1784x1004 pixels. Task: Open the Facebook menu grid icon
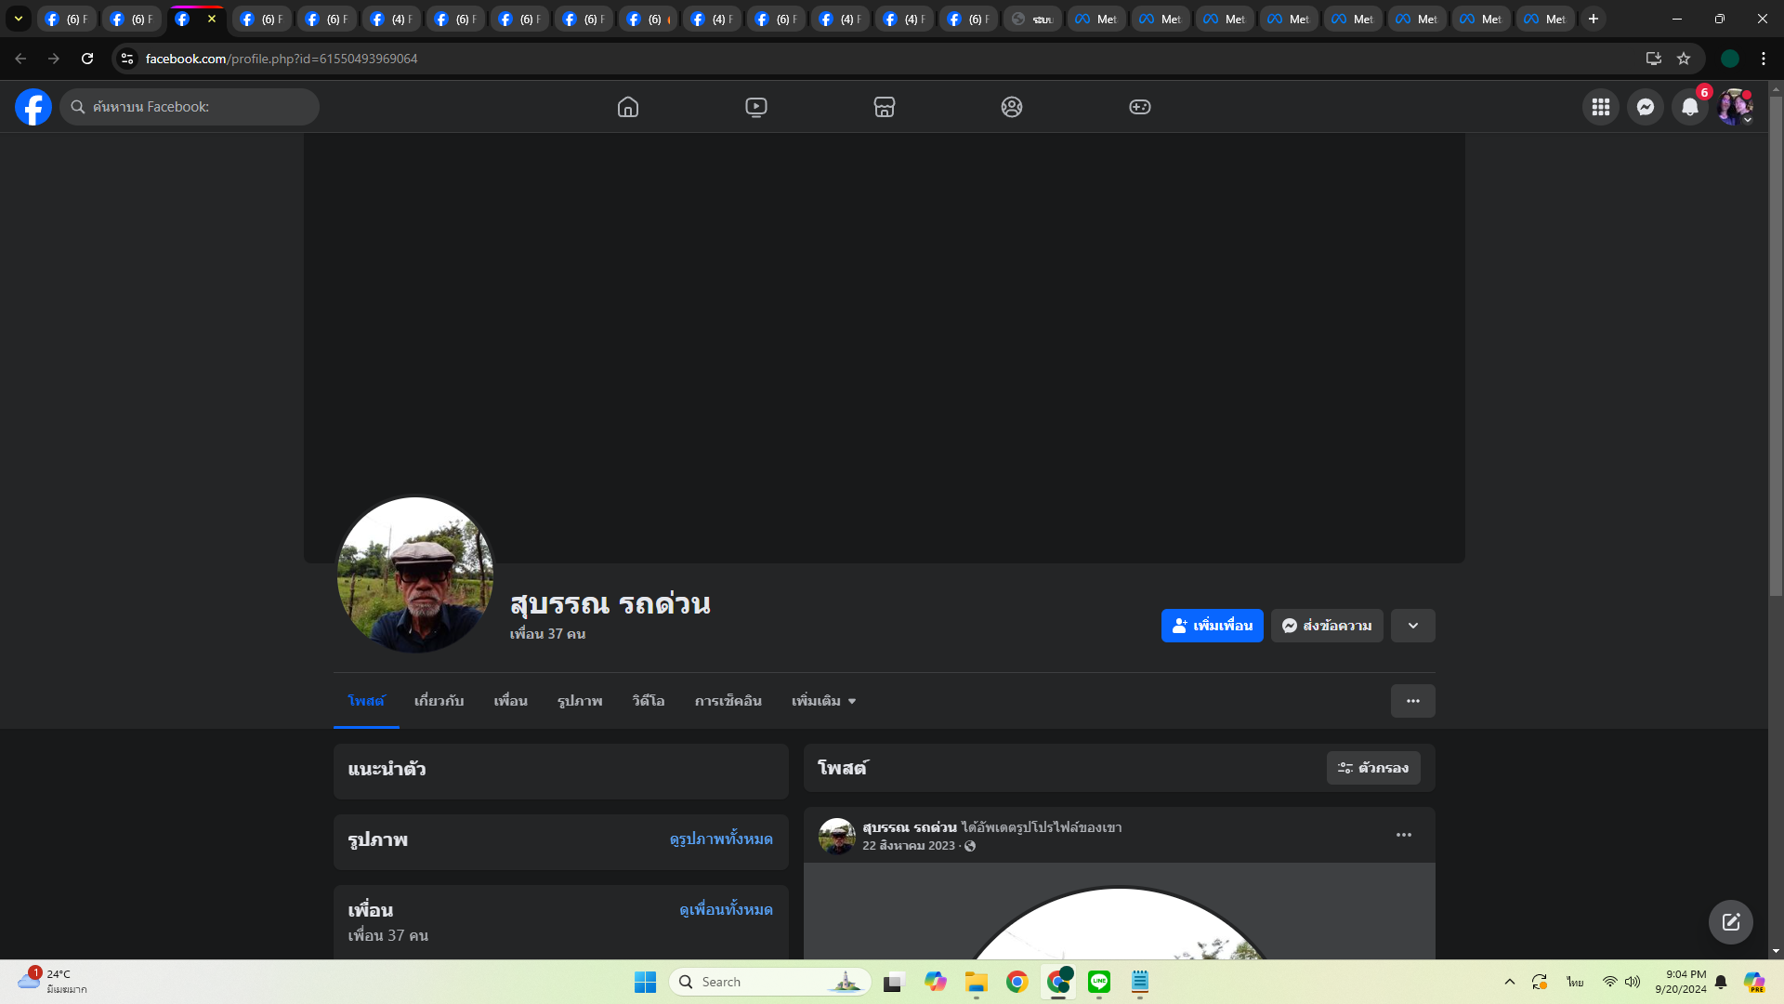pyautogui.click(x=1600, y=107)
